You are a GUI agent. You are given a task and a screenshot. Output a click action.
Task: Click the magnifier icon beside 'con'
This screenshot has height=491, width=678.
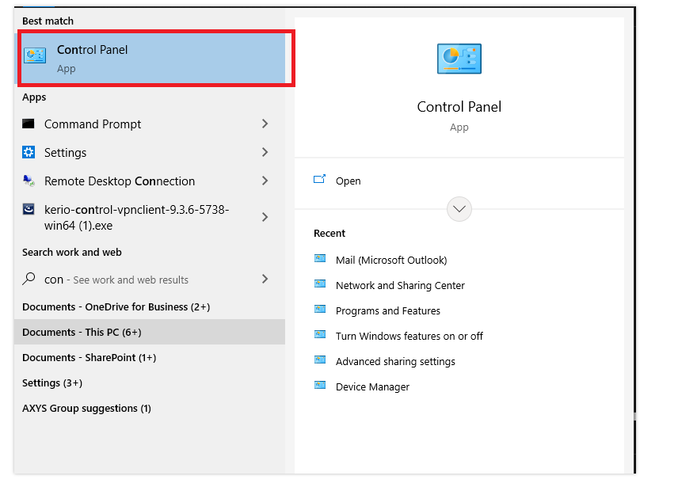pos(29,279)
